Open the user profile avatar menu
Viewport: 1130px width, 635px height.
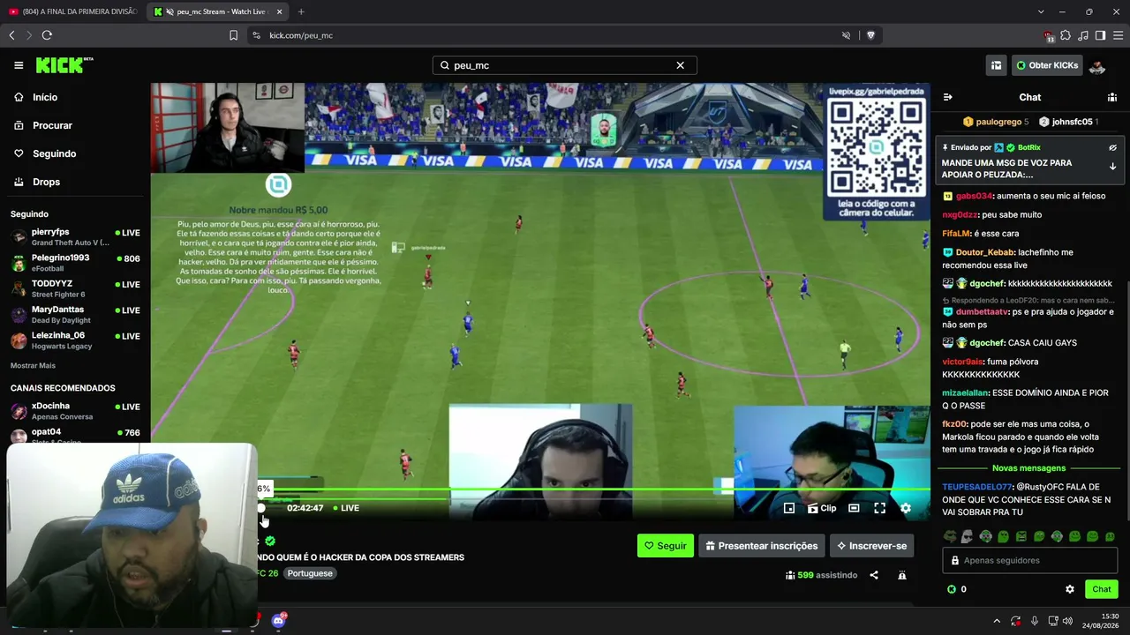tap(1097, 65)
